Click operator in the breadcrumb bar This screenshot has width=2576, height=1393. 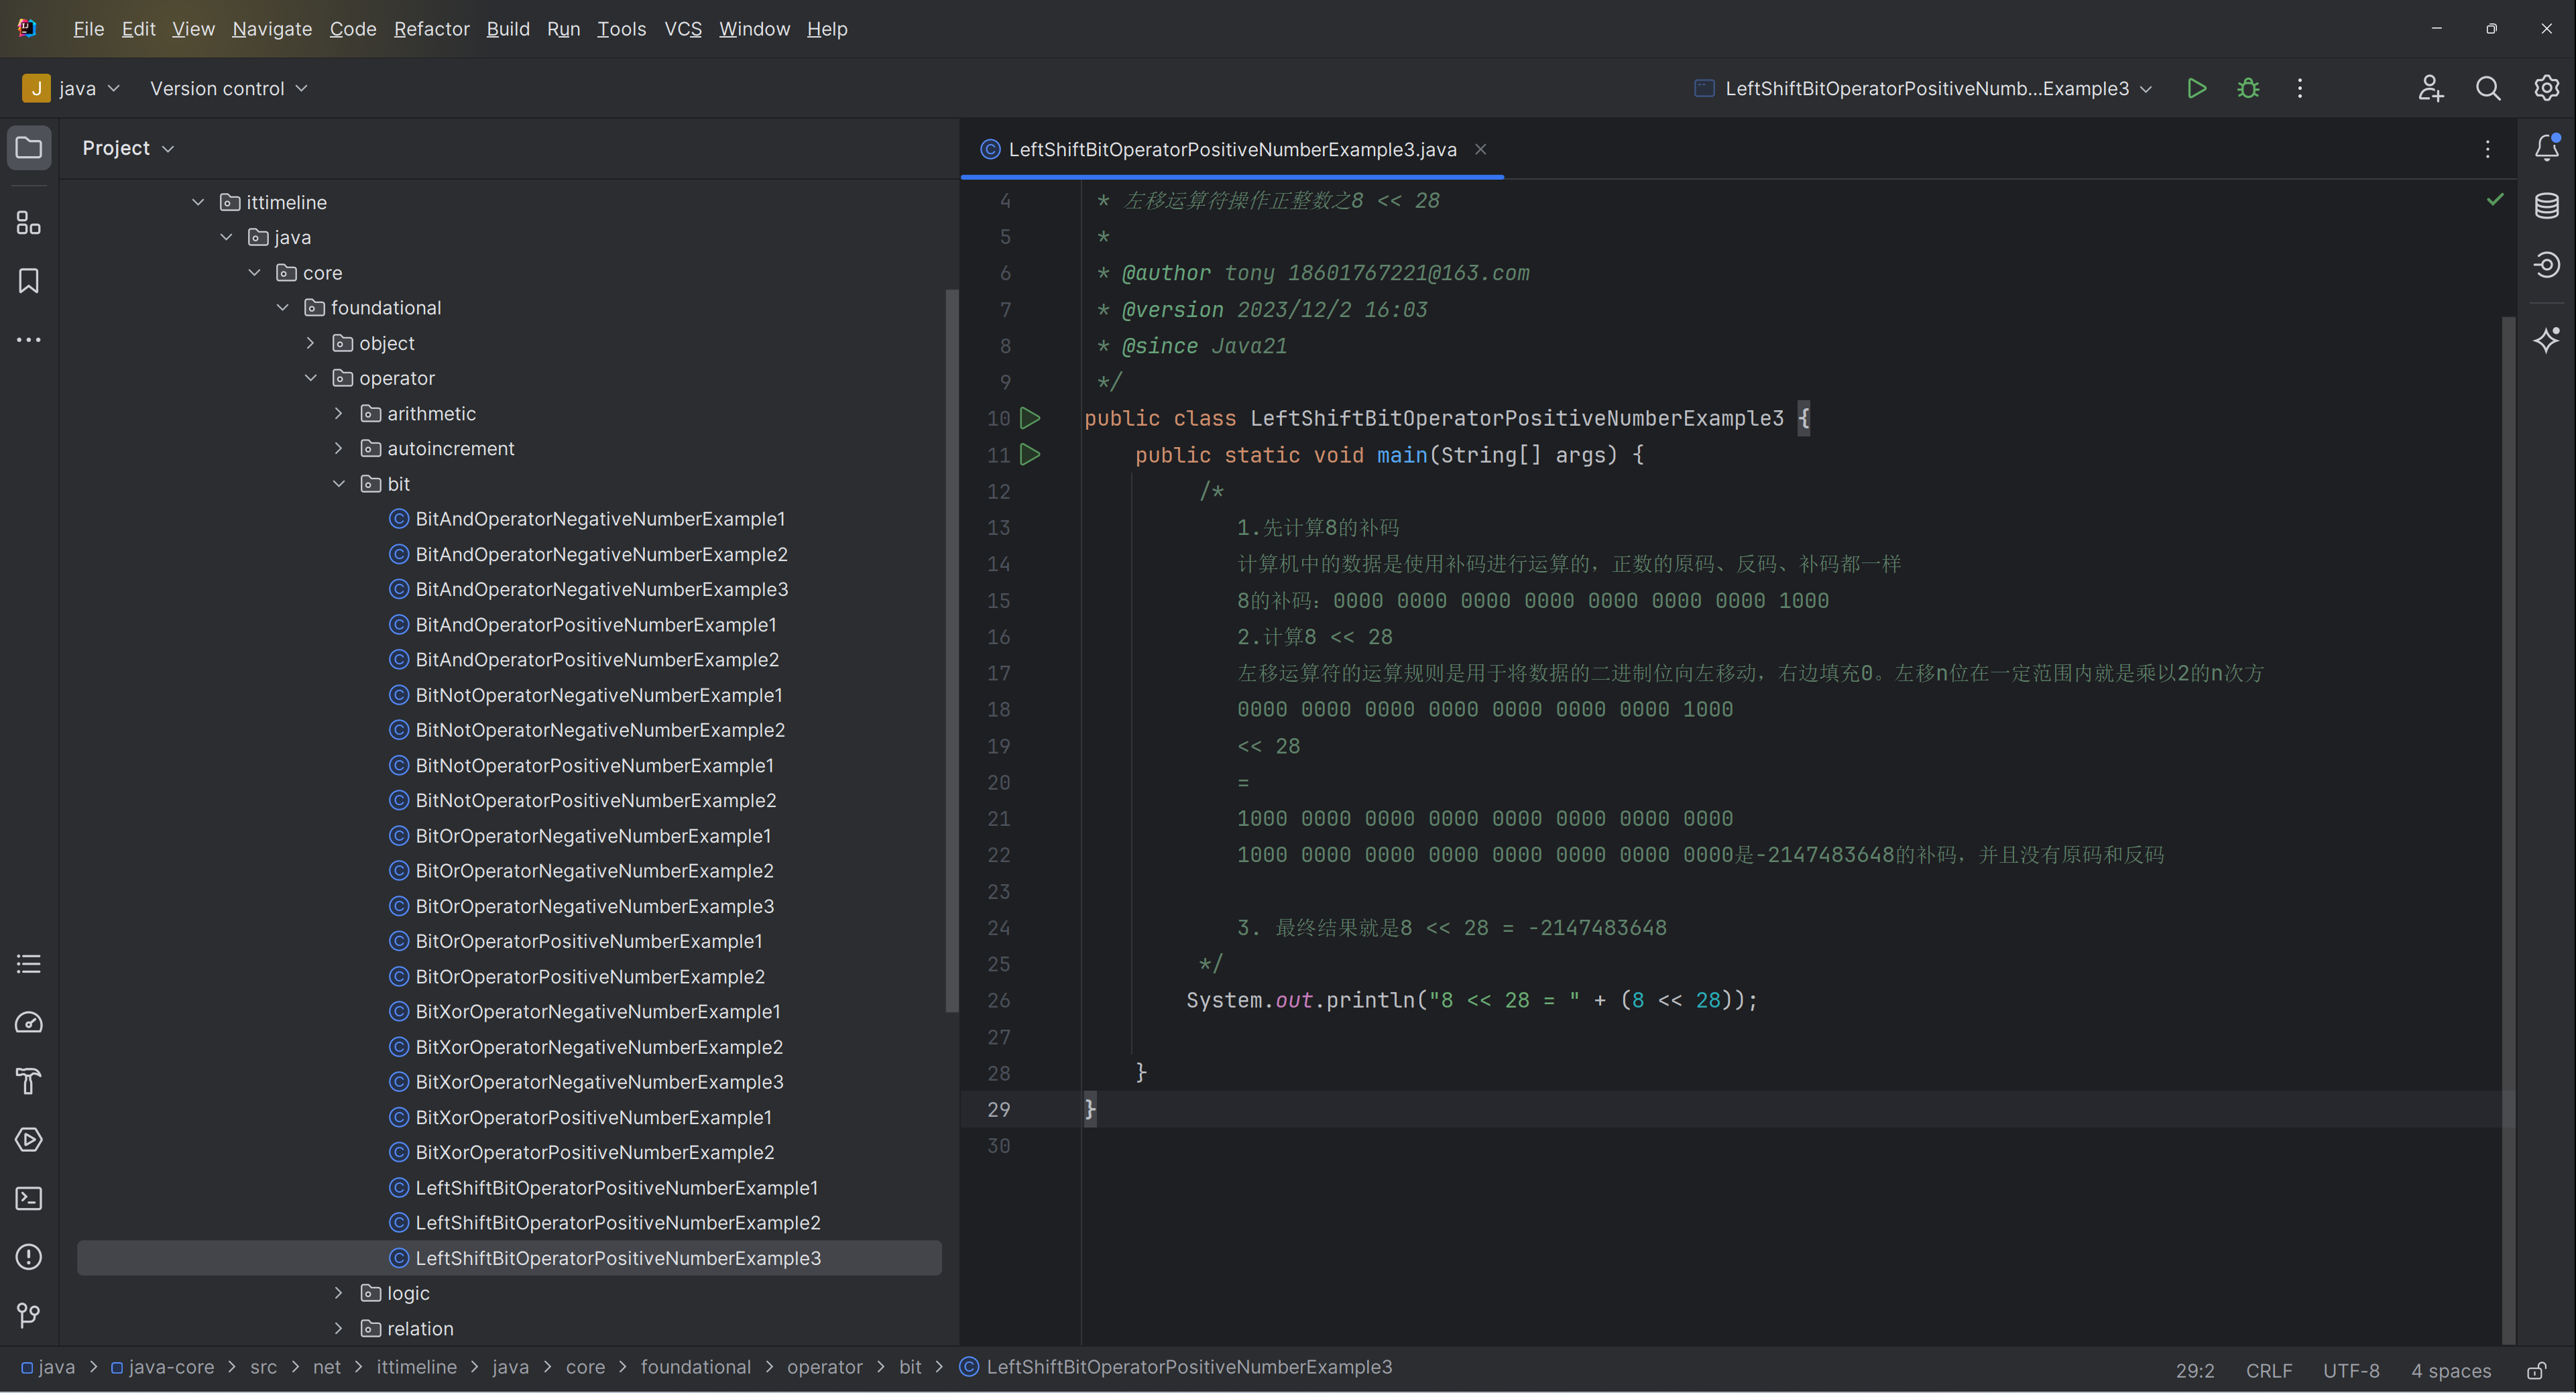(824, 1367)
